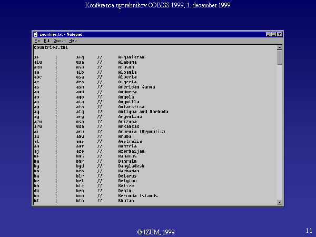Click the vertical scrollbar thumb
Image resolution: width=316 pixels, height=237 pixels.
tap(280, 57)
